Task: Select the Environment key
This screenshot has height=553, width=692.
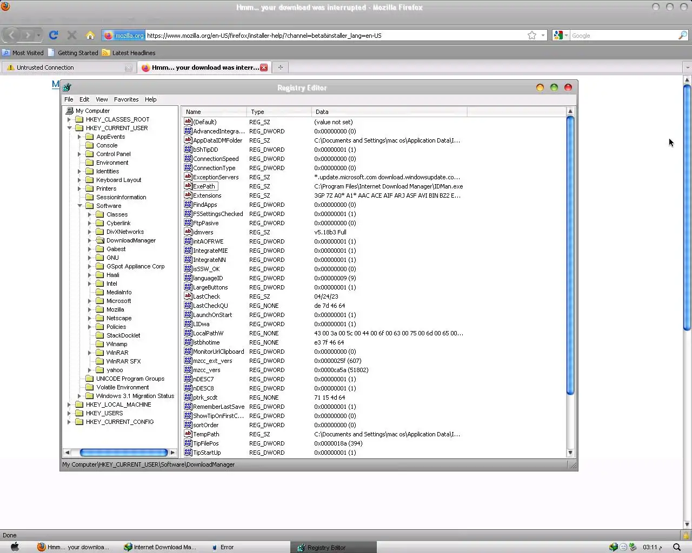Action: (112, 163)
